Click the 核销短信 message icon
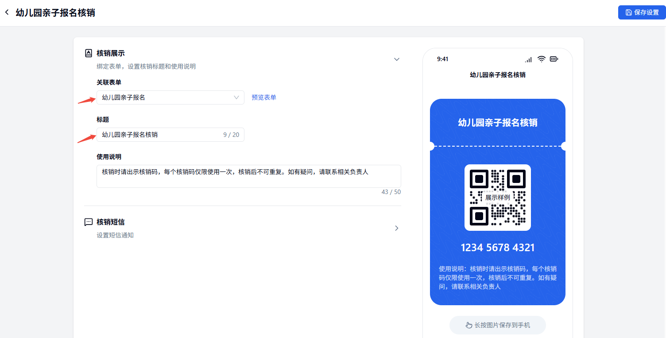Image resolution: width=666 pixels, height=338 pixels. point(89,222)
